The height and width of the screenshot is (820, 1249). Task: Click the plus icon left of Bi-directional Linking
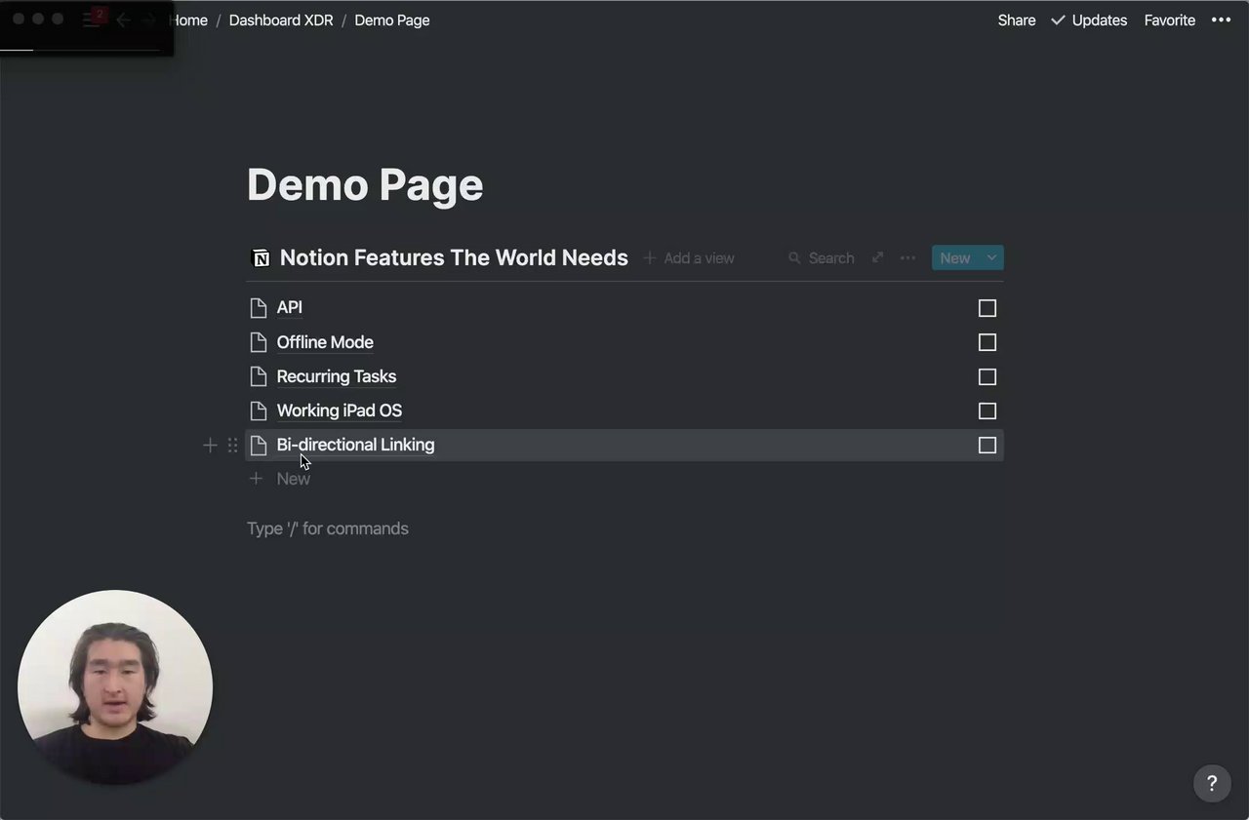[210, 446]
